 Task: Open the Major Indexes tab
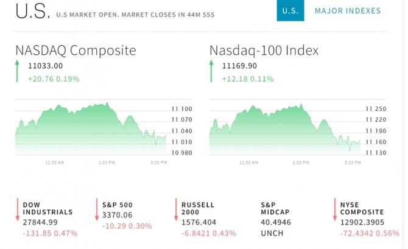tap(348, 11)
